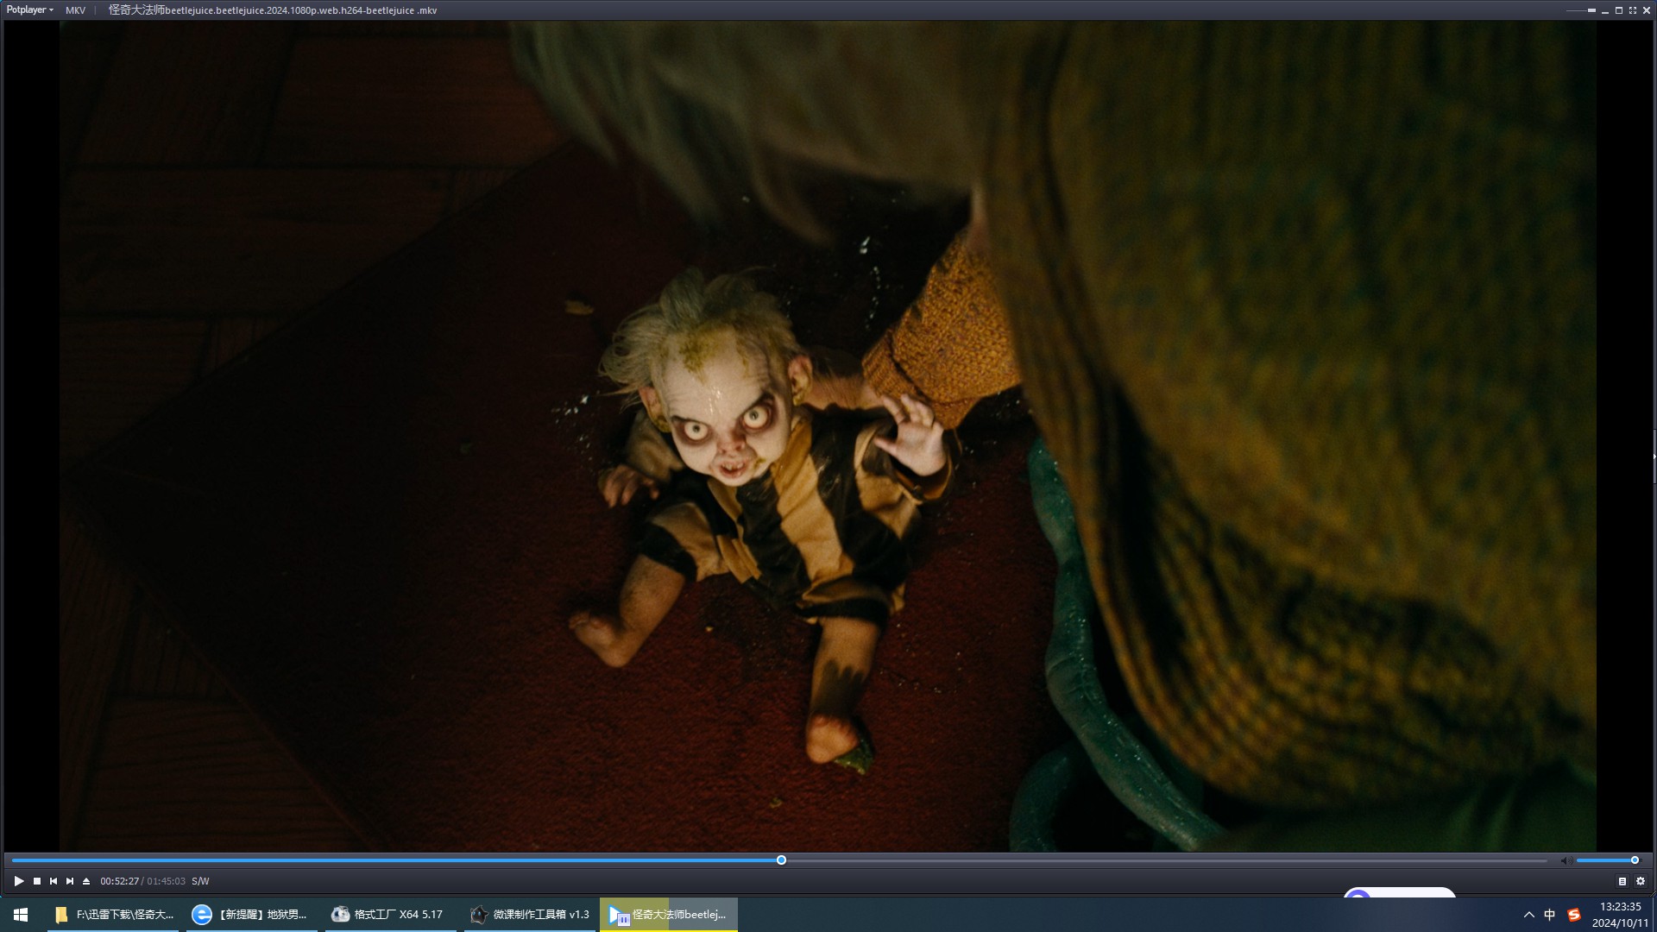Stop video playback

point(37,881)
